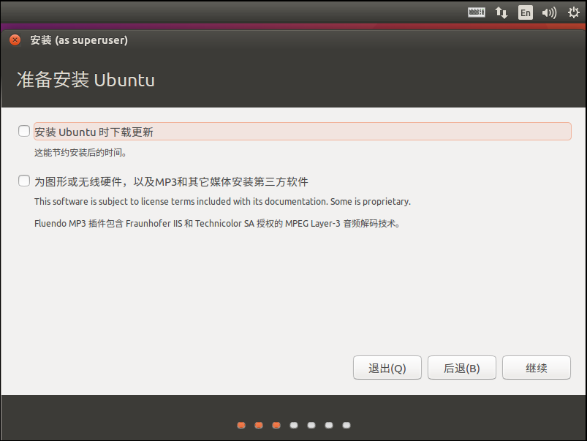Click the first installer progress dot

coord(241,425)
